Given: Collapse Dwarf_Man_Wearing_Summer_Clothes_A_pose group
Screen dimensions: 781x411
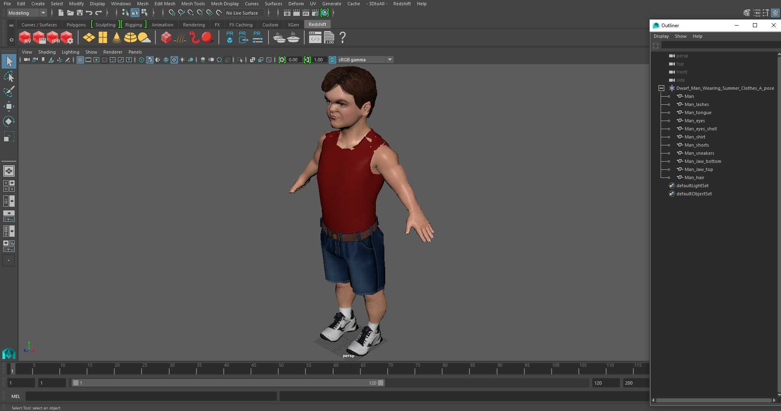Looking at the screenshot, I should (661, 88).
